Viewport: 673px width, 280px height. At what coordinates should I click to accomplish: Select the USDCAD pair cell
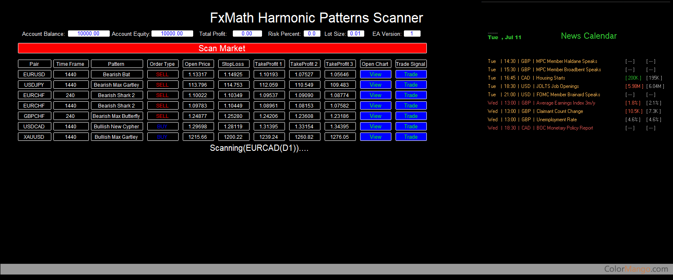[x=34, y=126]
